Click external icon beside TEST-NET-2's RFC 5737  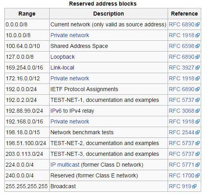(198, 143)
